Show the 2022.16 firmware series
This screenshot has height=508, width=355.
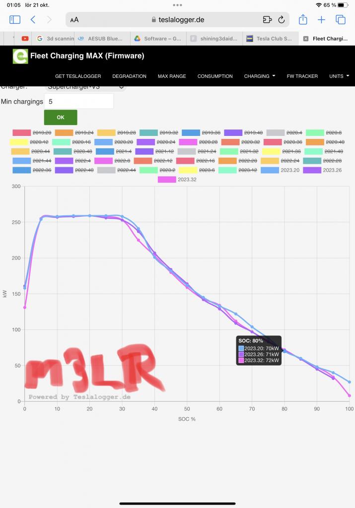196,161
